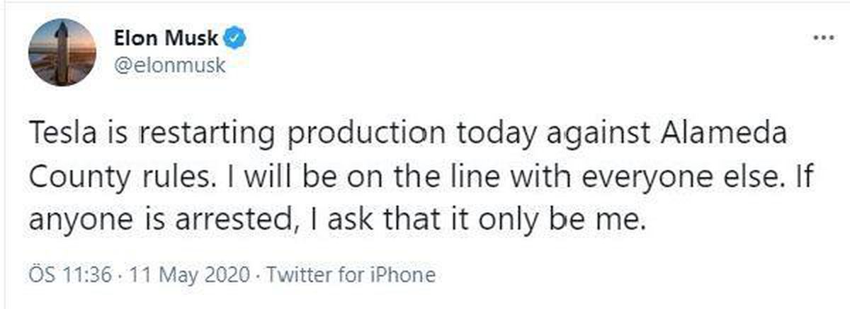Click the blue verified checkmark badge
Image resolution: width=850 pixels, height=309 pixels.
click(236, 38)
